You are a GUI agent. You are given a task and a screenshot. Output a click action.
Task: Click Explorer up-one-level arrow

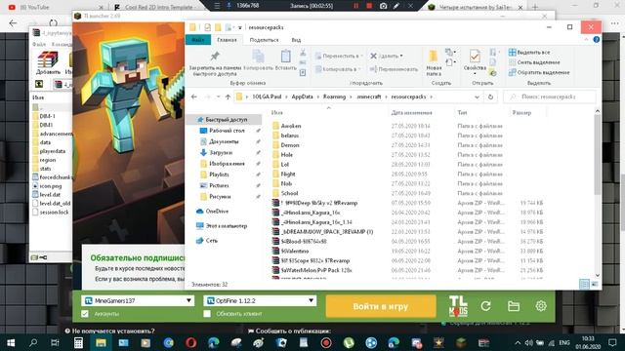[228, 97]
